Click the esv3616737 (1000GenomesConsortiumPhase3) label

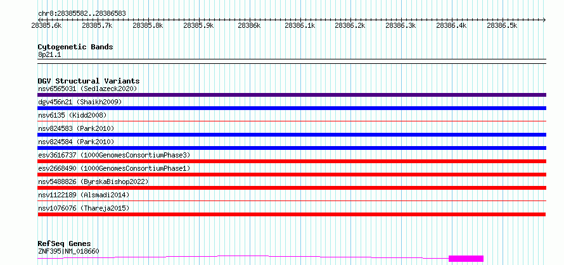pyautogui.click(x=114, y=155)
